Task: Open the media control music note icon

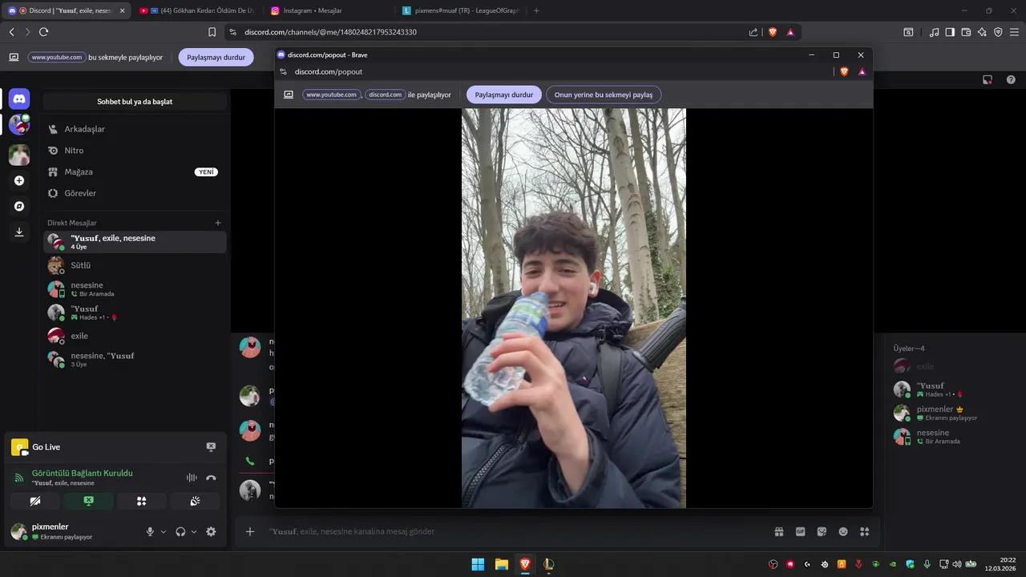Action: tap(934, 32)
